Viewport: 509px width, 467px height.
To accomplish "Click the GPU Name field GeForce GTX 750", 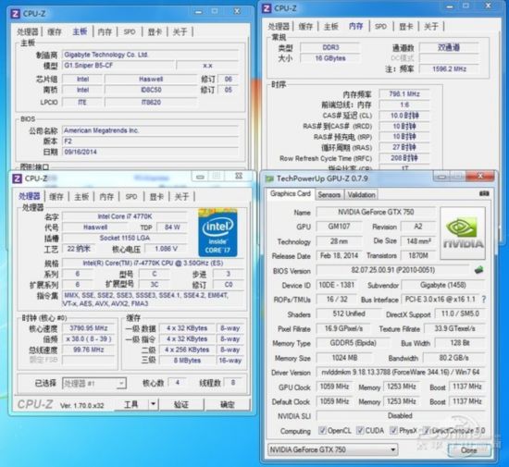I will pyautogui.click(x=376, y=212).
